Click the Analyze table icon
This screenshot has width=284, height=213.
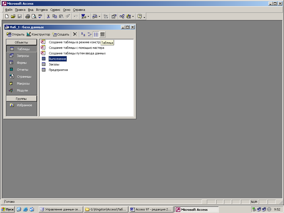(x=95, y=16)
